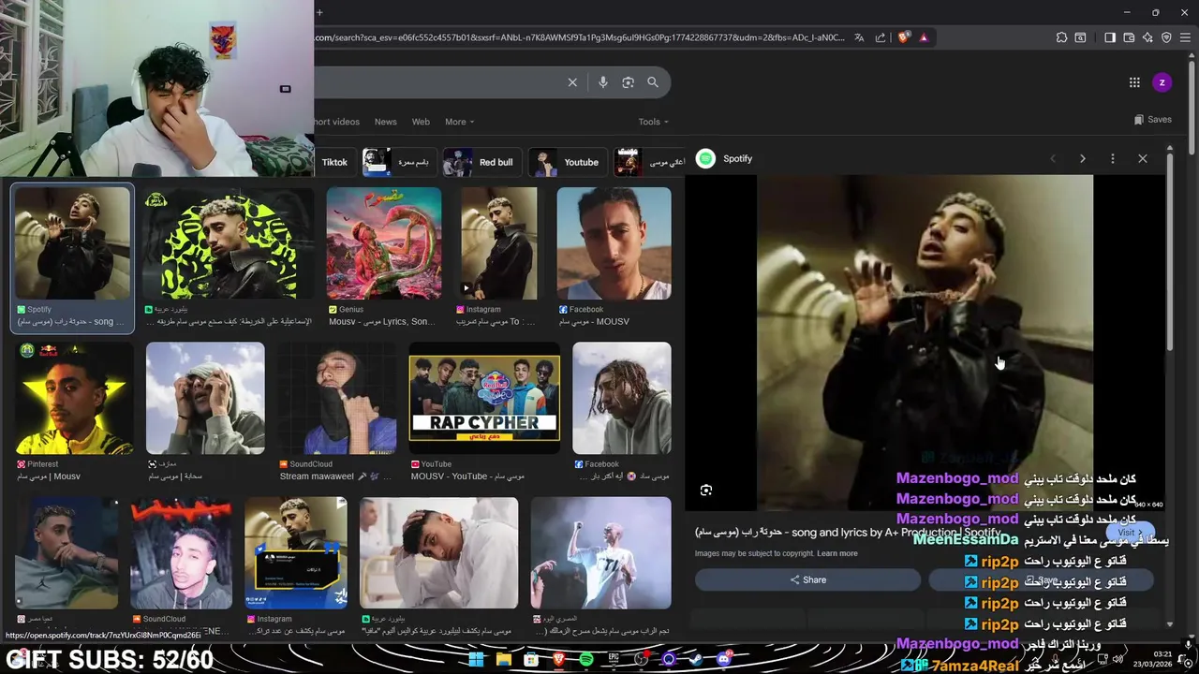Open the Brave Wallet icon
The image size is (1199, 674).
pos(1129,37)
